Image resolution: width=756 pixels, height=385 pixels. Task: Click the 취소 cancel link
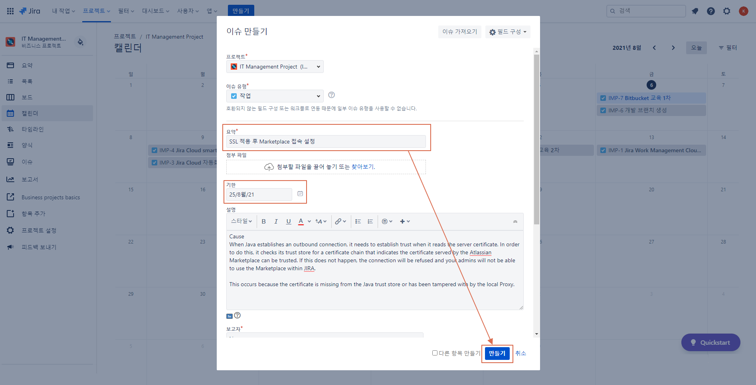point(520,353)
